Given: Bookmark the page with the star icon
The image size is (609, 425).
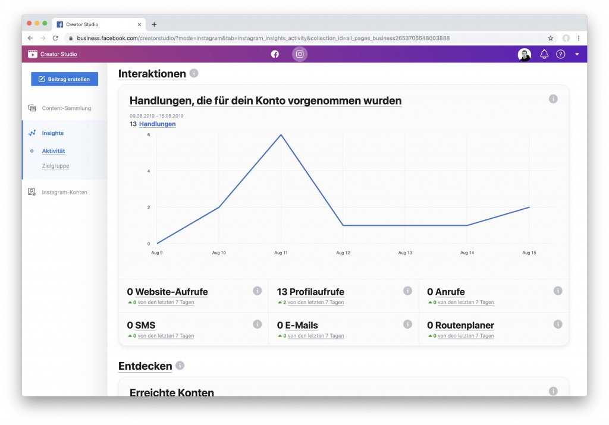Looking at the screenshot, I should click(x=550, y=38).
